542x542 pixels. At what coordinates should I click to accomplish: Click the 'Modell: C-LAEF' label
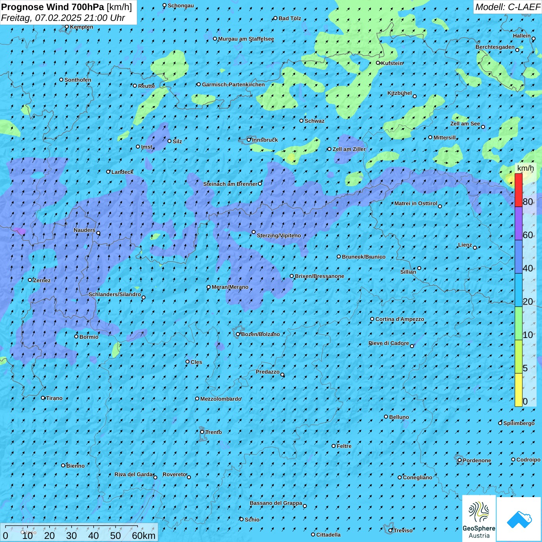click(508, 7)
